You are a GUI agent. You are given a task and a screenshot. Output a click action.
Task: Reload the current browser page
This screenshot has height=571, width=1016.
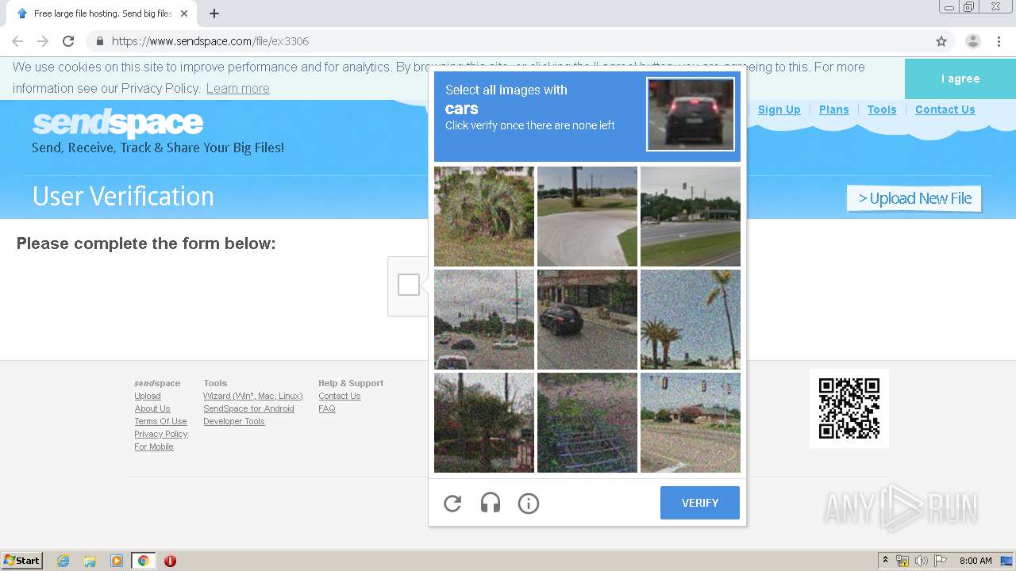68,41
